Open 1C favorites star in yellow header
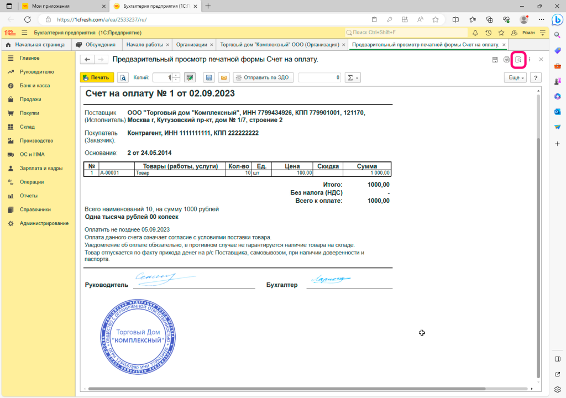 click(x=501, y=33)
